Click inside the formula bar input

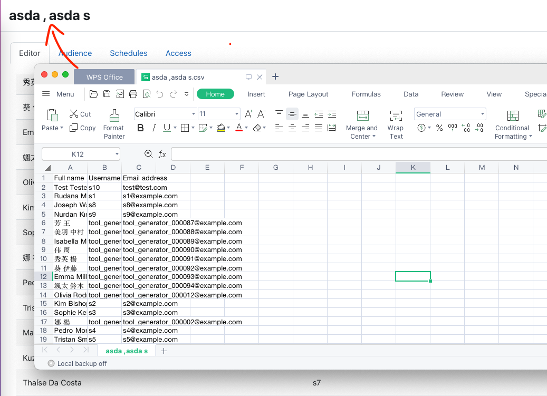359,154
